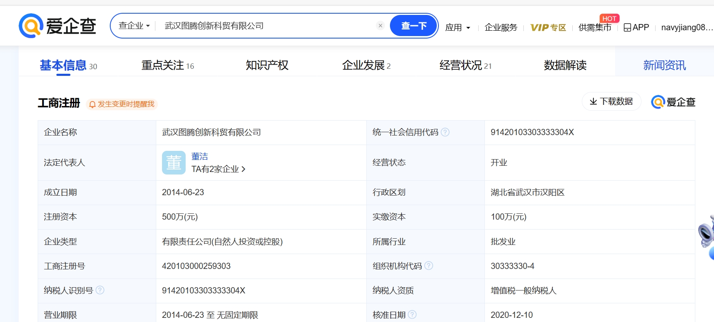This screenshot has height=322, width=714.
Task: Click the 查一下 search button
Action: pyautogui.click(x=414, y=26)
